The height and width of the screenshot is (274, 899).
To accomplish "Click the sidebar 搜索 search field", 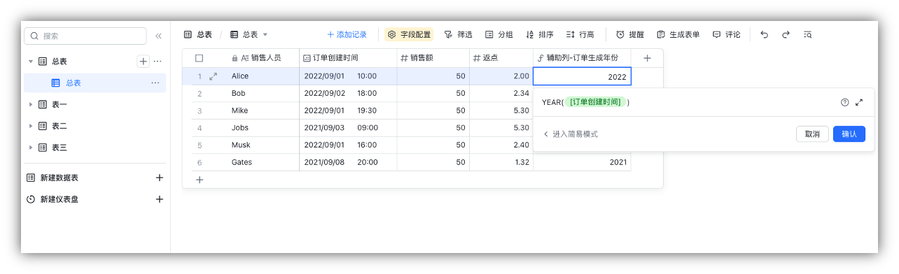I will (85, 36).
